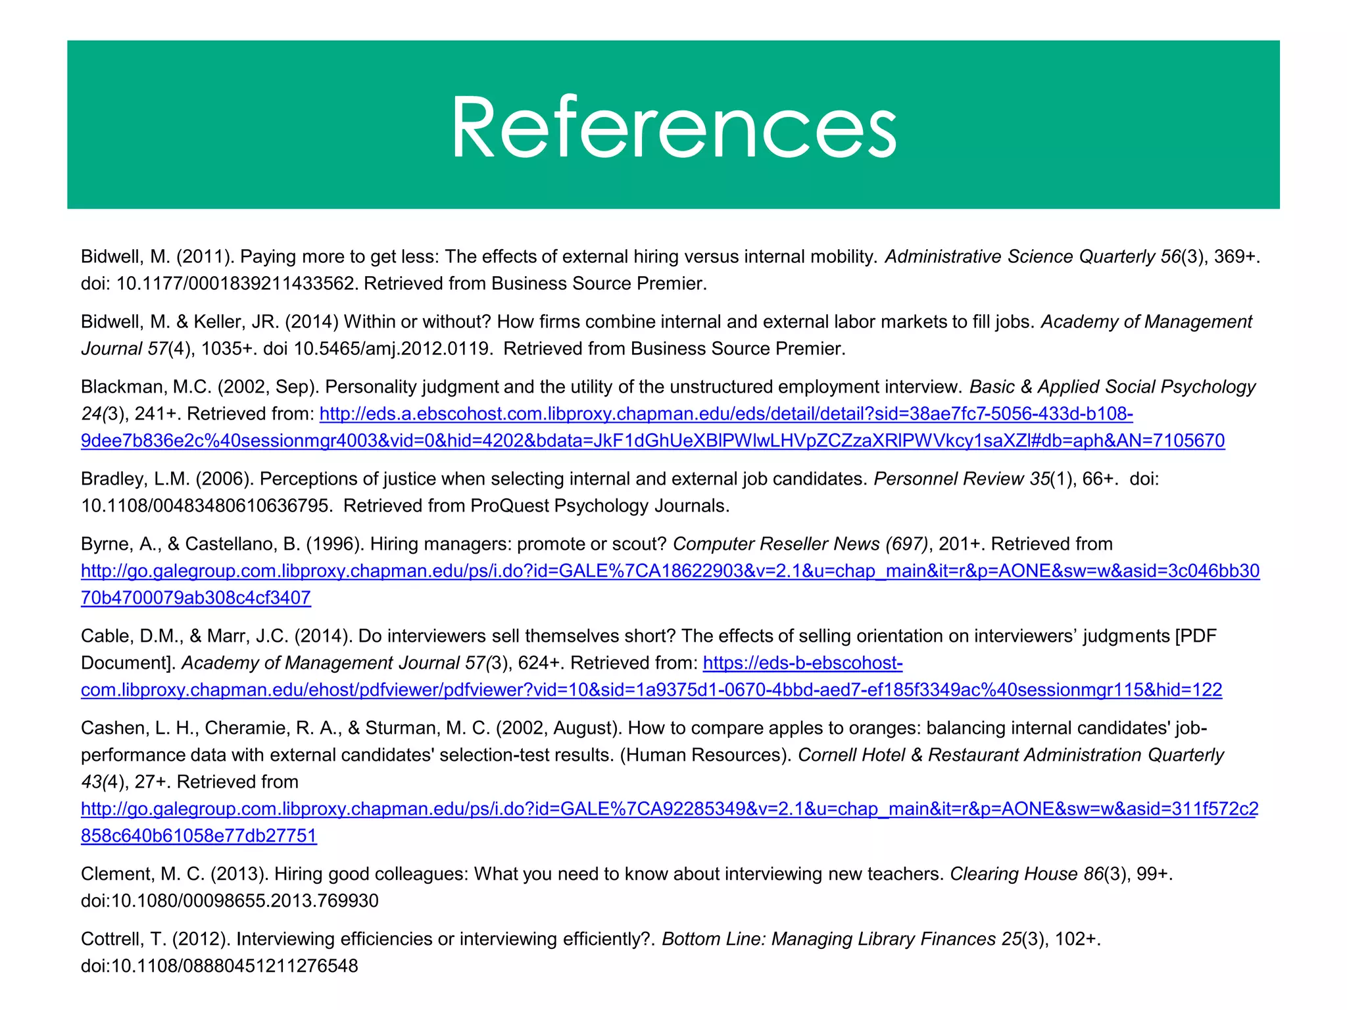Click the Computer Reseller News title
This screenshot has width=1347, height=1010.
pyautogui.click(x=776, y=544)
